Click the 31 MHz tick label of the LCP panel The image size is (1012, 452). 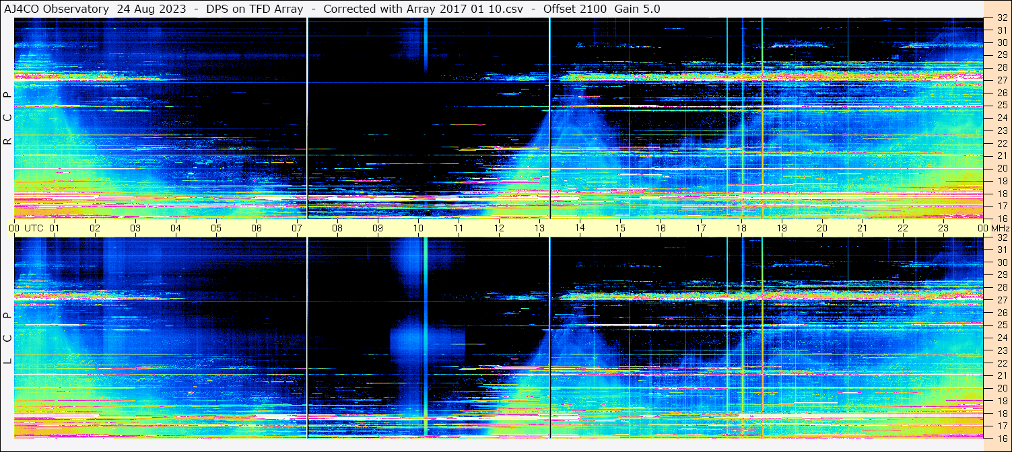[1002, 250]
